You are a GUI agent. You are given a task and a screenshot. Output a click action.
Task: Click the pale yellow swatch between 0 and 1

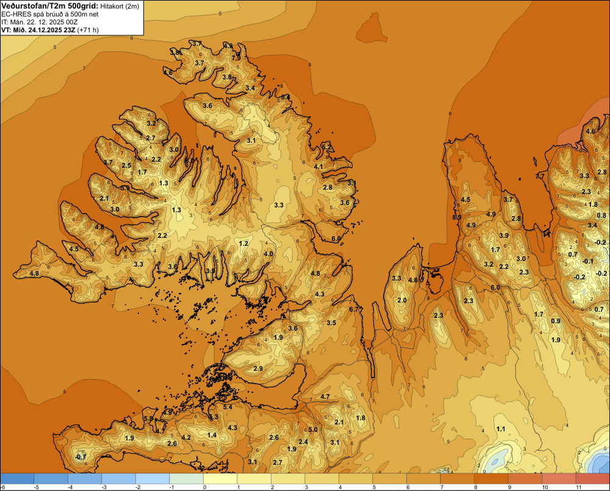coord(220,479)
